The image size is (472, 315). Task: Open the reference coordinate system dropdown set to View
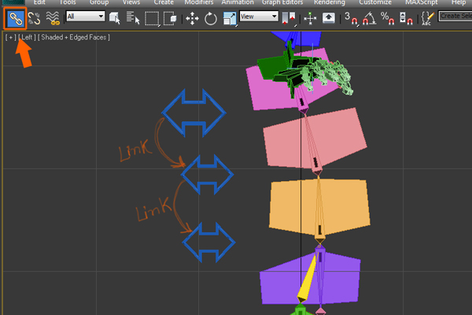(x=259, y=17)
